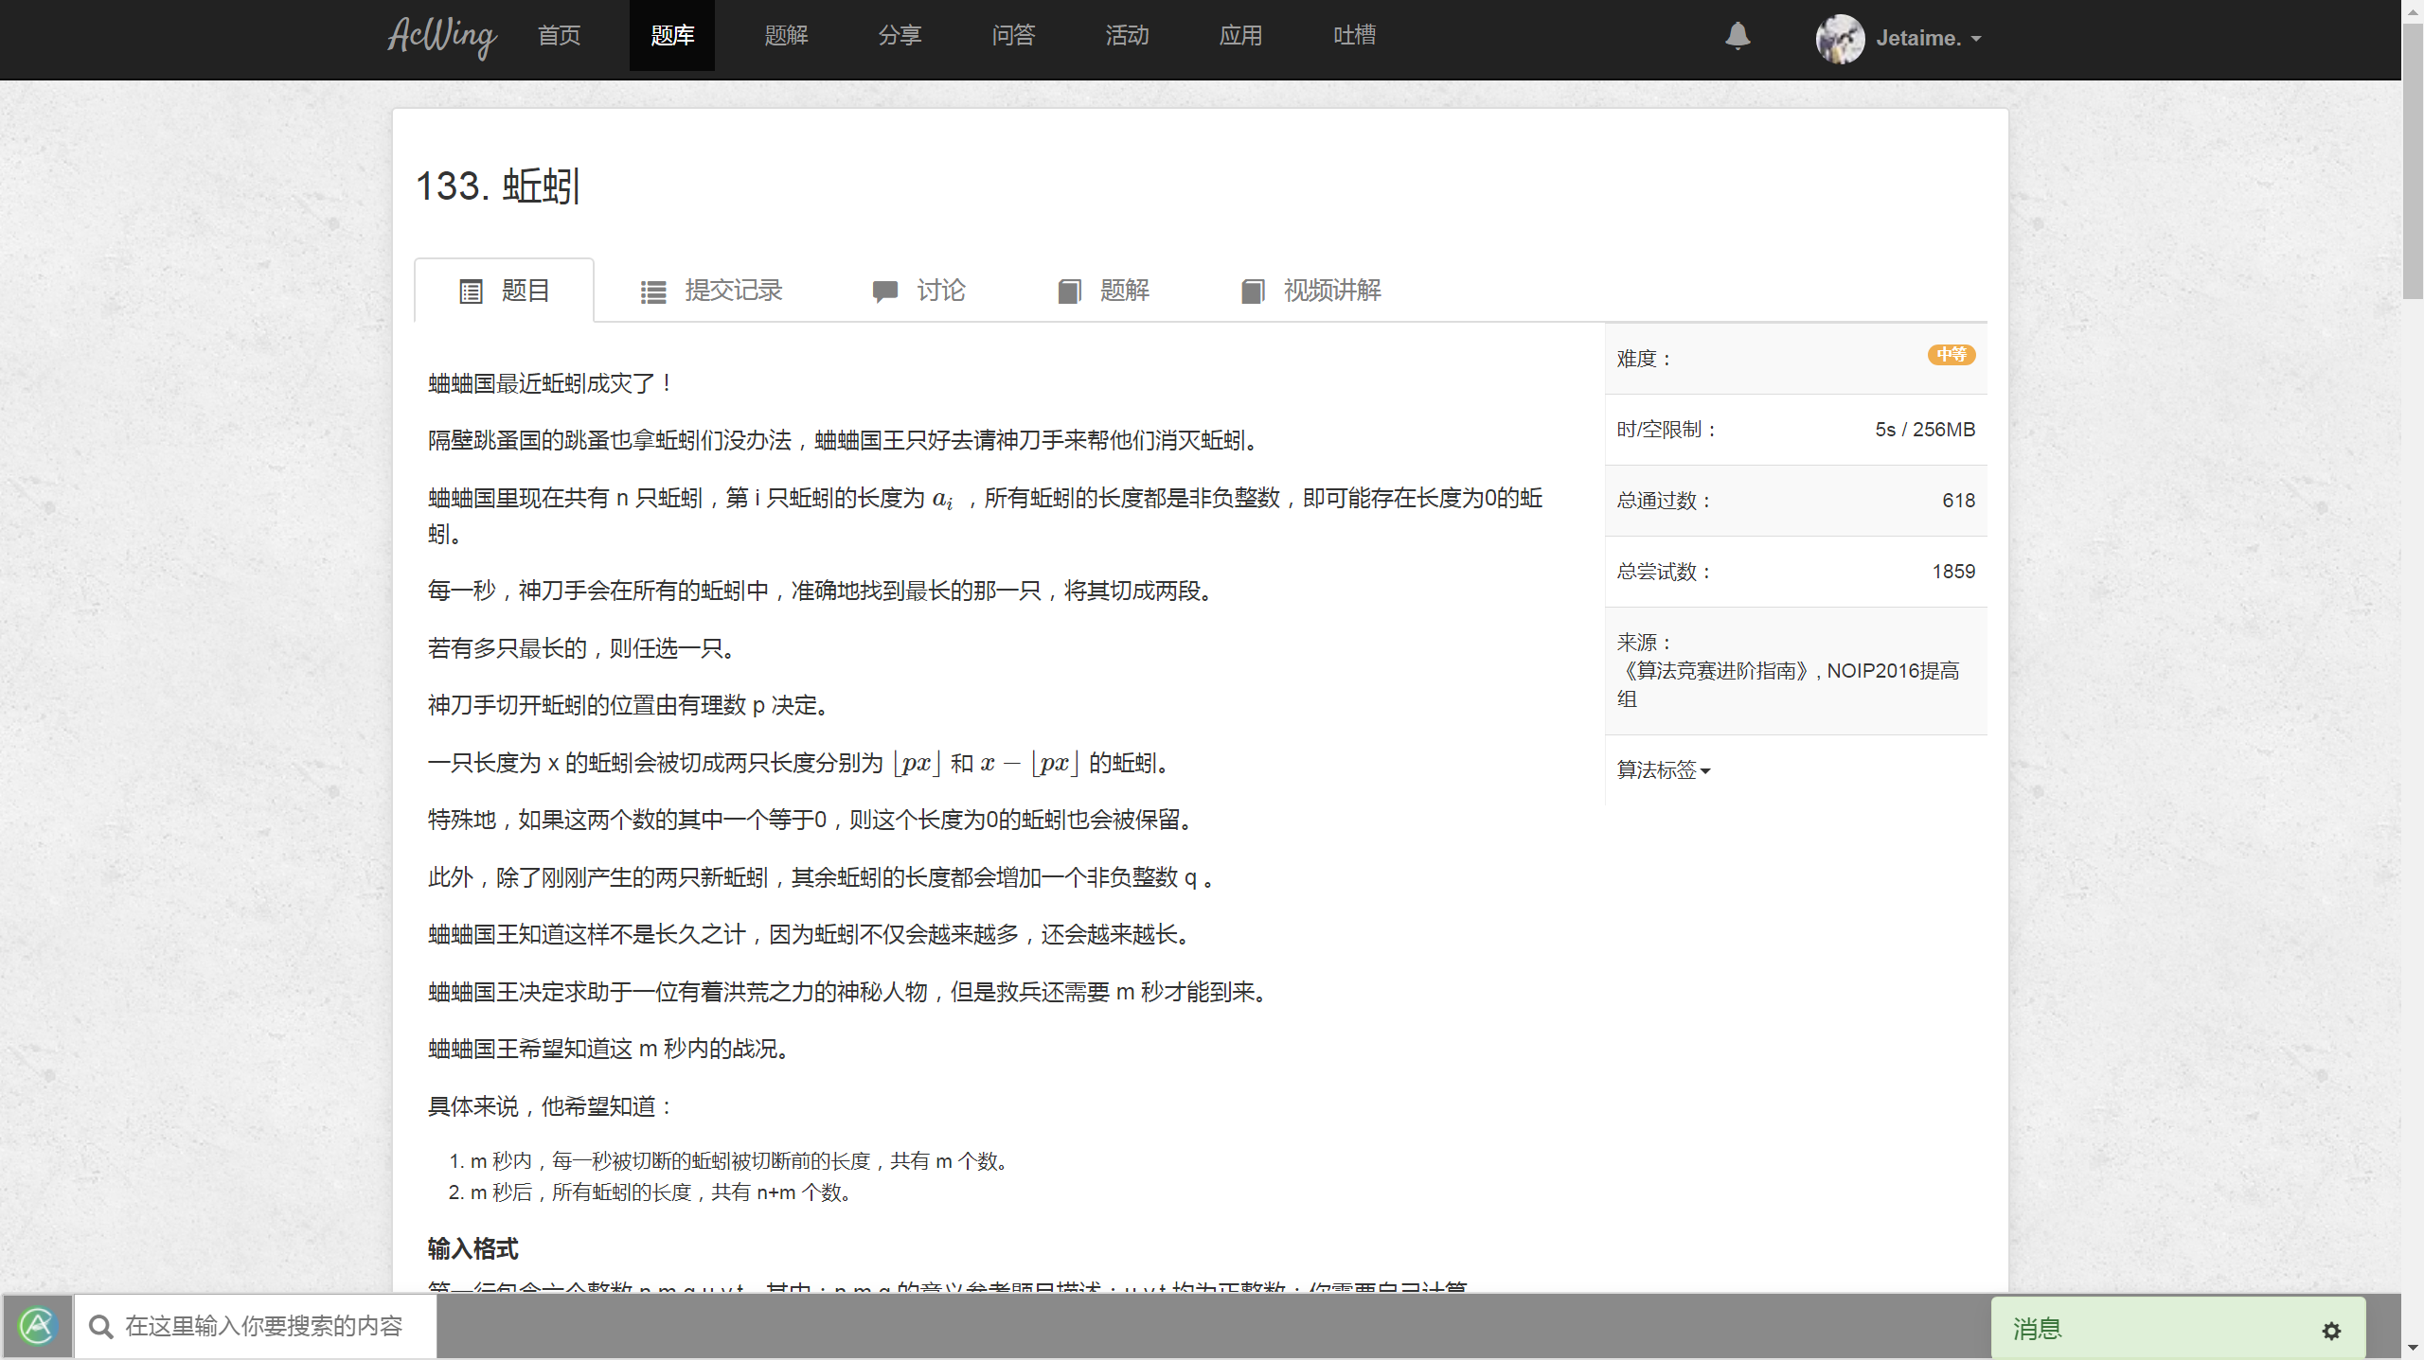This screenshot has height=1360, width=2424.
Task: Click the 提交记录 list icon
Action: click(x=651, y=291)
